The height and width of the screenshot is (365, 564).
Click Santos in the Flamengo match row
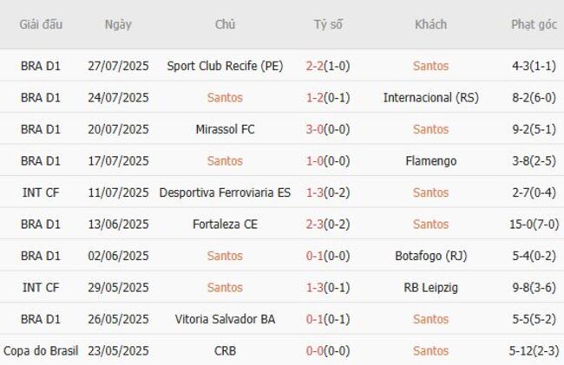click(x=225, y=160)
